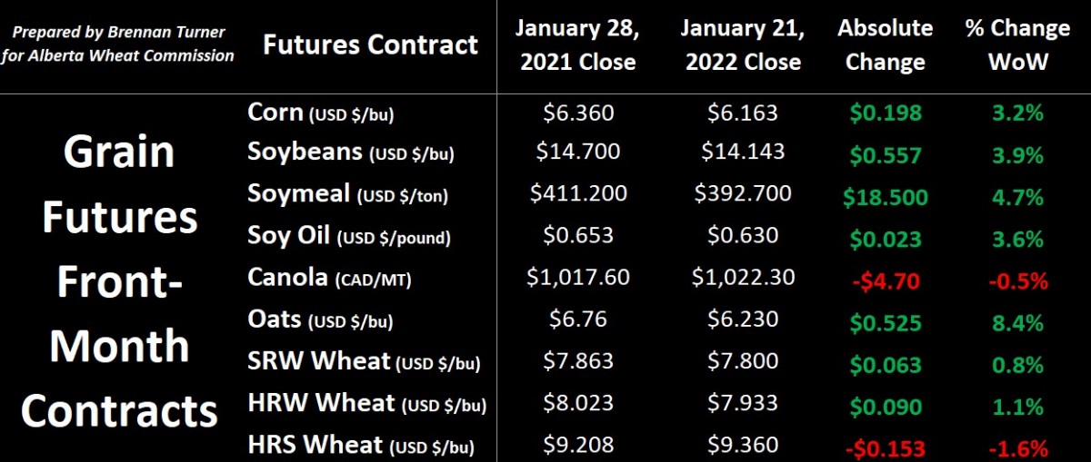The height and width of the screenshot is (462, 1091).
Task: Click the Corn January 2022 close $6.163
Action: (x=743, y=113)
